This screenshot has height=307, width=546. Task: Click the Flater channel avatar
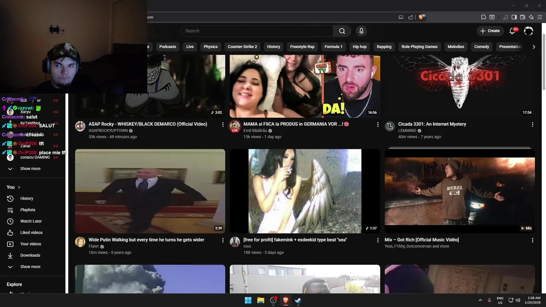point(80,242)
